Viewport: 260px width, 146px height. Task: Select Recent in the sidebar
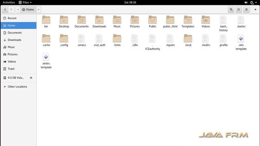[x=18, y=18]
